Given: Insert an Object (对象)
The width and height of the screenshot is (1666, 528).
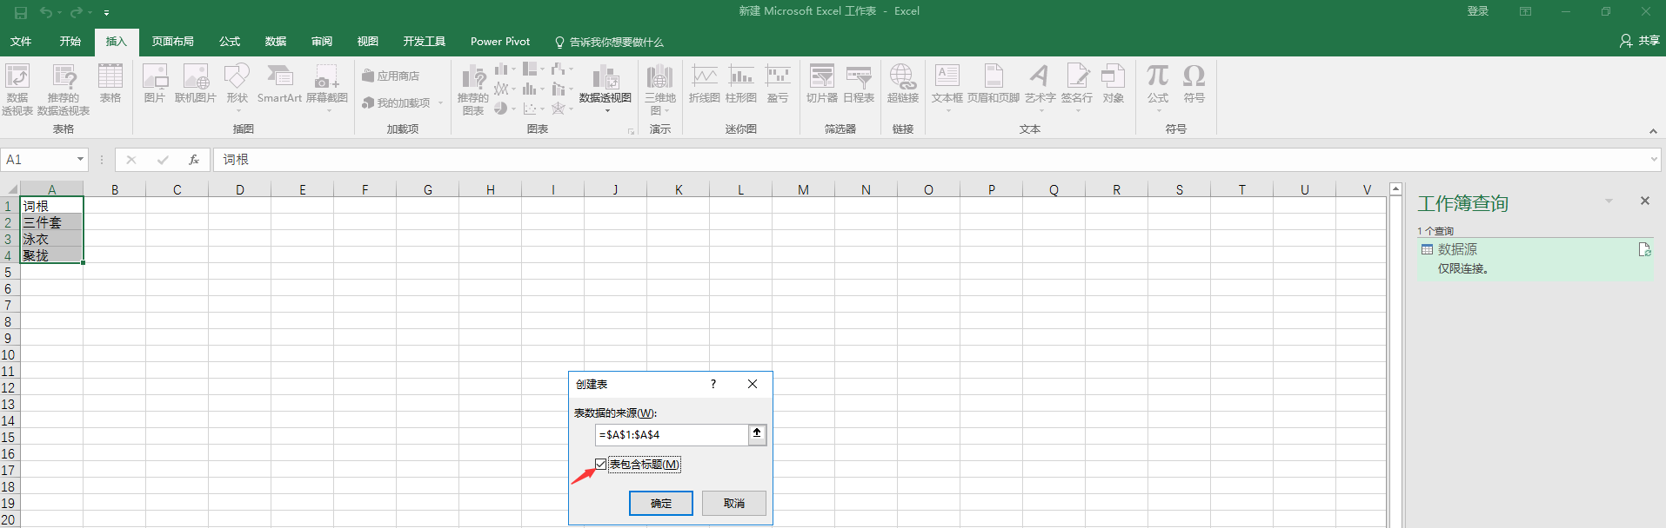Looking at the screenshot, I should tap(1114, 83).
